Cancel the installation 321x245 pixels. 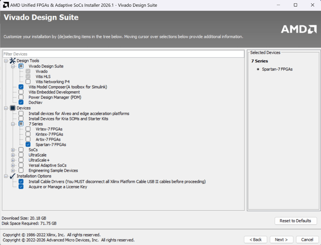click(307, 240)
